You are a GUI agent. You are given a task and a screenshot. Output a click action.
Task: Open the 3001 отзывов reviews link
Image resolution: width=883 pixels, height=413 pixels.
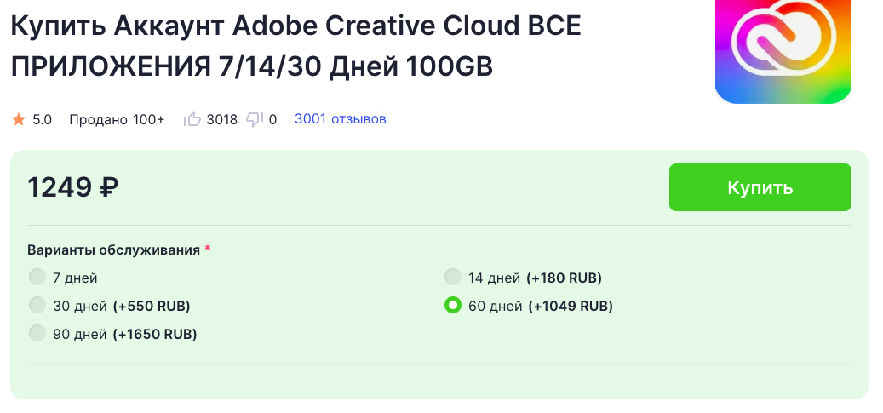[x=341, y=119]
